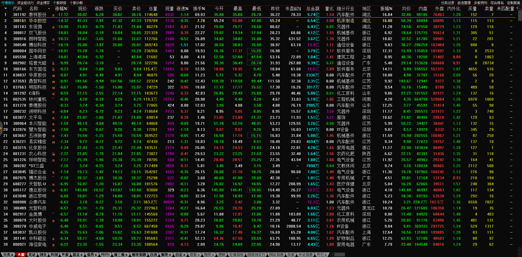
Task: Open the 分类过滤 filter button
Action: coord(447,3)
